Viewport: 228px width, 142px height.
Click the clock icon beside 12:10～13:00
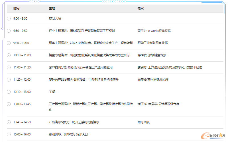click(9, 92)
